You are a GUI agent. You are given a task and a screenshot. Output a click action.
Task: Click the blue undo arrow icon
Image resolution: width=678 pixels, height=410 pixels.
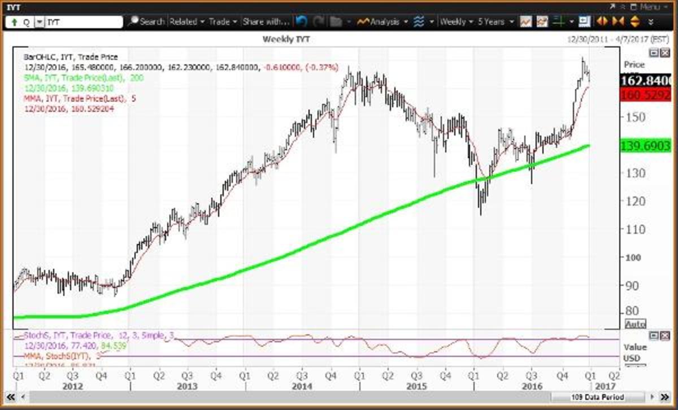[x=302, y=21]
